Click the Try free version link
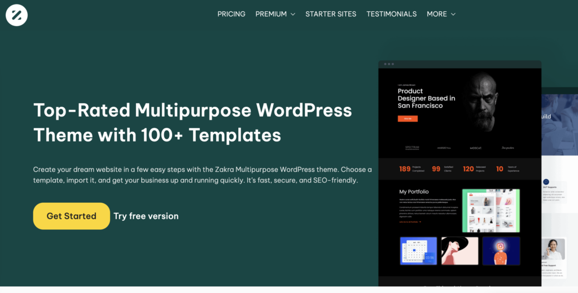This screenshot has height=293, width=578. point(146,216)
